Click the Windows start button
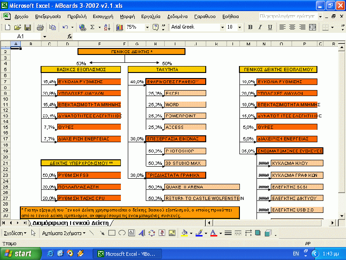This screenshot has height=260, width=346. [21, 254]
